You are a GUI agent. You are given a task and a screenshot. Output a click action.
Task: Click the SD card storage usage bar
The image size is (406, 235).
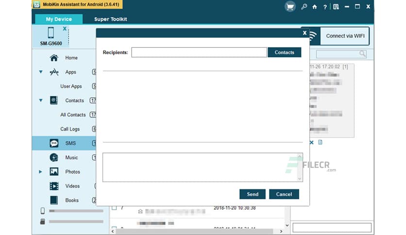76,221
